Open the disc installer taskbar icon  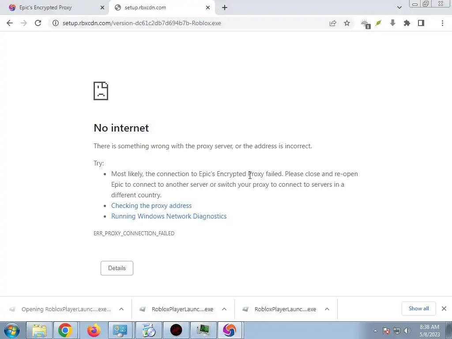[148, 330]
